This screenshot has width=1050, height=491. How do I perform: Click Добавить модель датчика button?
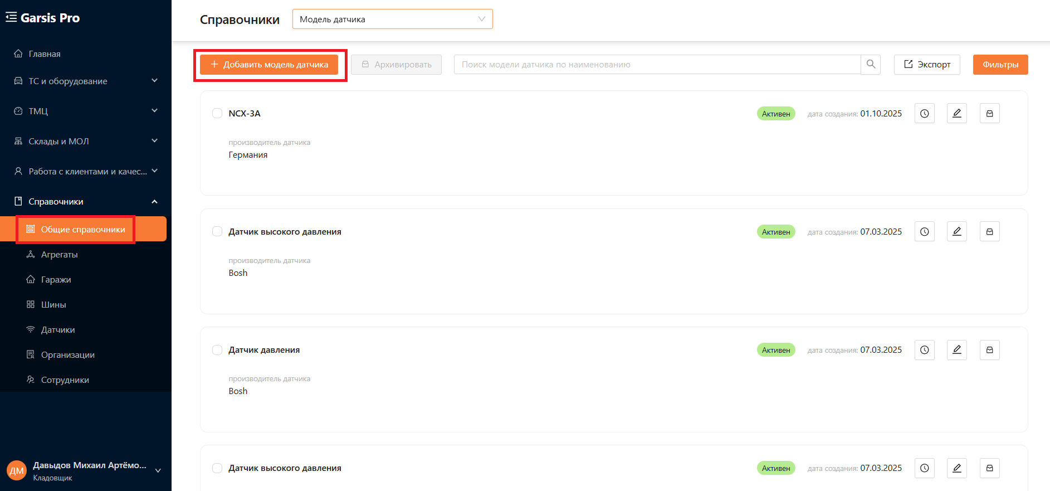[269, 65]
